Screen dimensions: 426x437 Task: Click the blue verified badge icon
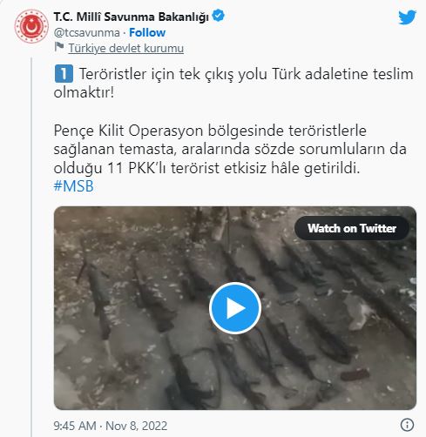218,16
